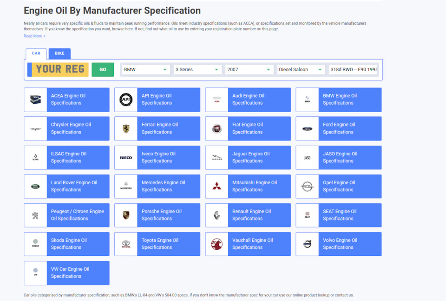The height and width of the screenshot is (301, 446).
Task: Click the Iveco logo icon
Action: [x=126, y=157]
